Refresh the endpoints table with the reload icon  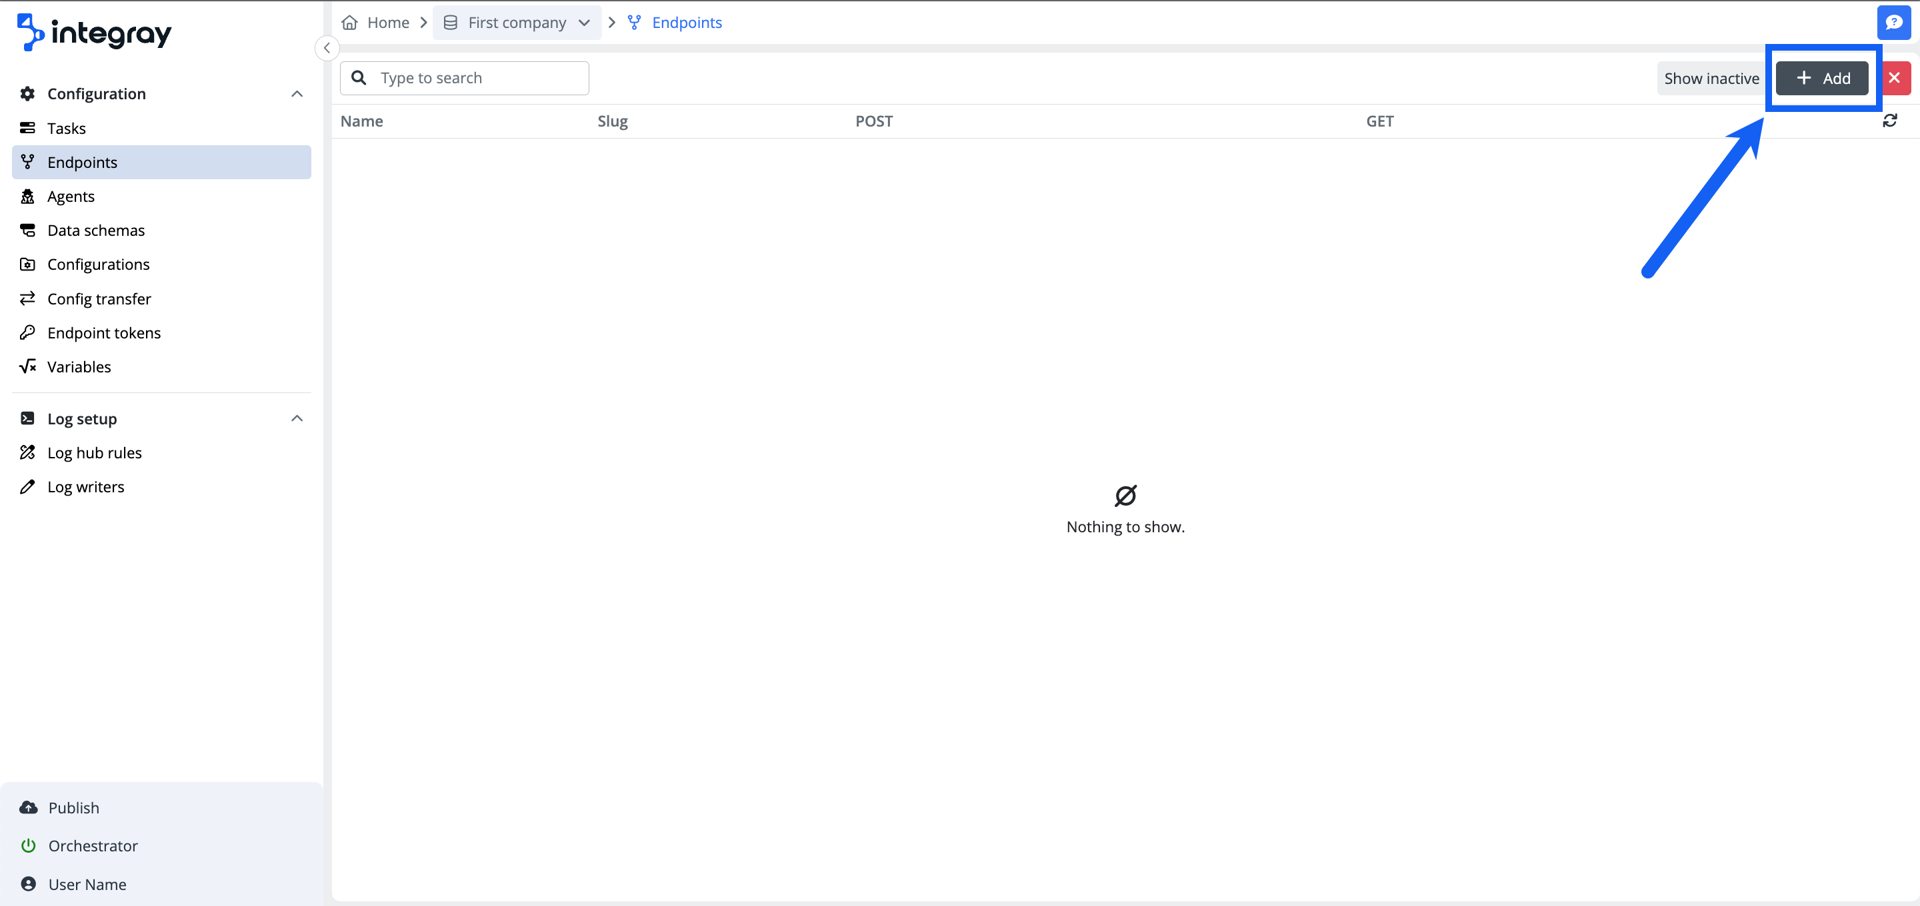(1891, 120)
